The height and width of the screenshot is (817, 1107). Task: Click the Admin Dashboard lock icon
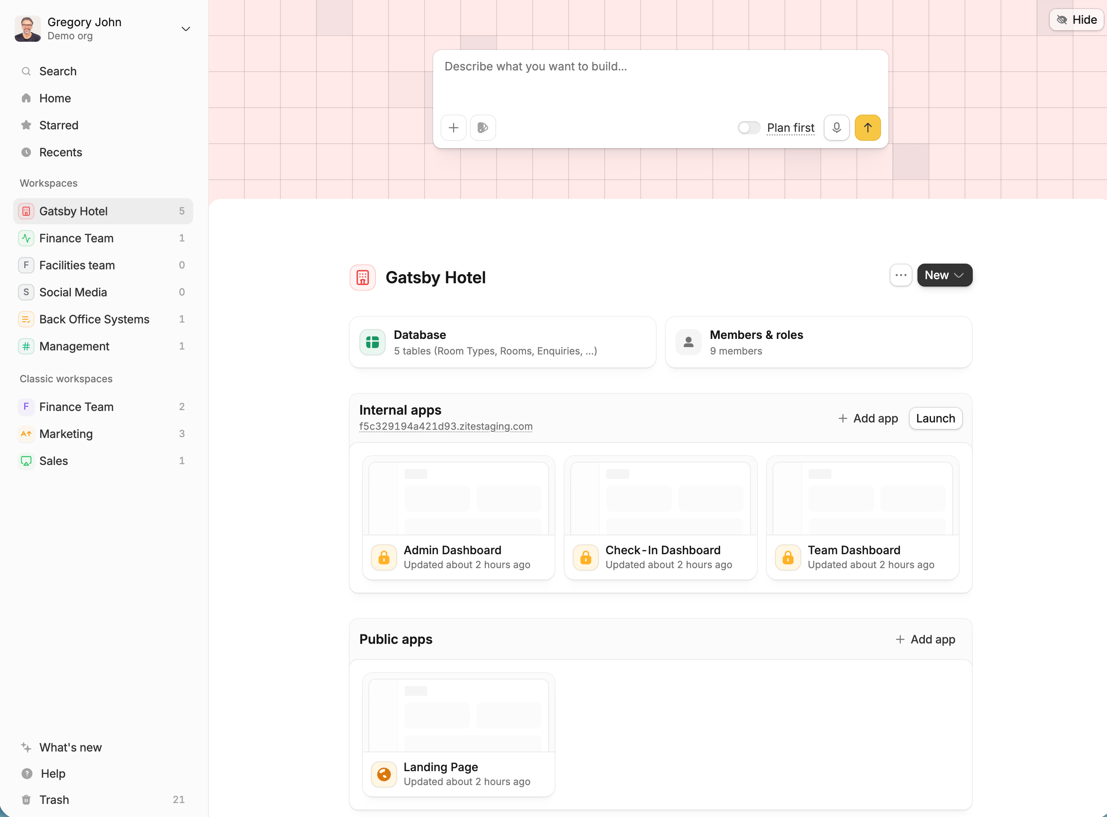[x=384, y=558]
